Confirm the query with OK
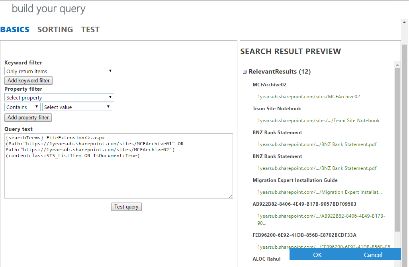409x267 pixels. coord(317,255)
